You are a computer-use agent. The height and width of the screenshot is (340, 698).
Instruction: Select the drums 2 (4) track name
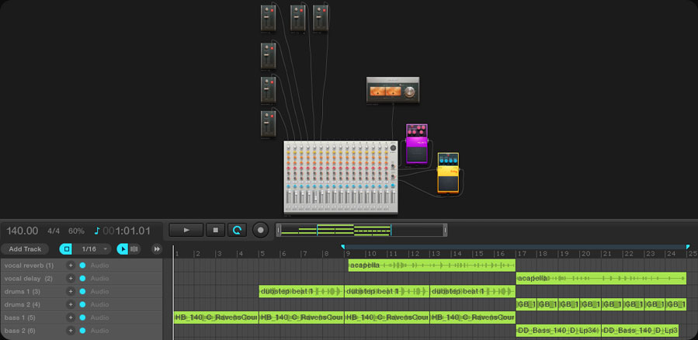23,304
